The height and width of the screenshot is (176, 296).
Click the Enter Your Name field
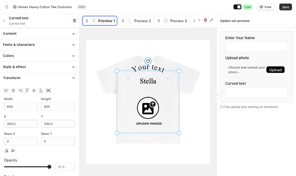tap(256, 47)
